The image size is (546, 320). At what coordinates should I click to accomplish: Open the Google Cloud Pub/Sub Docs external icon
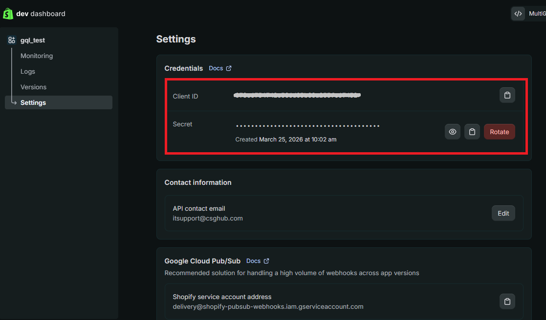(x=266, y=261)
